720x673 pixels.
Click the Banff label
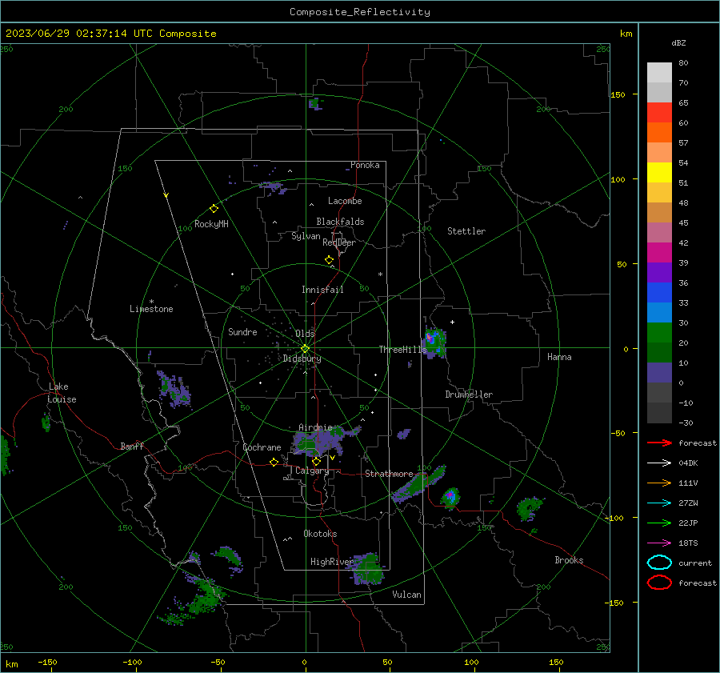(132, 447)
